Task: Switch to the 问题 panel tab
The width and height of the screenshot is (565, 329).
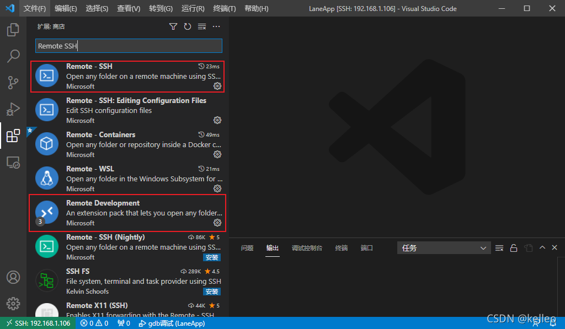Action: click(247, 248)
